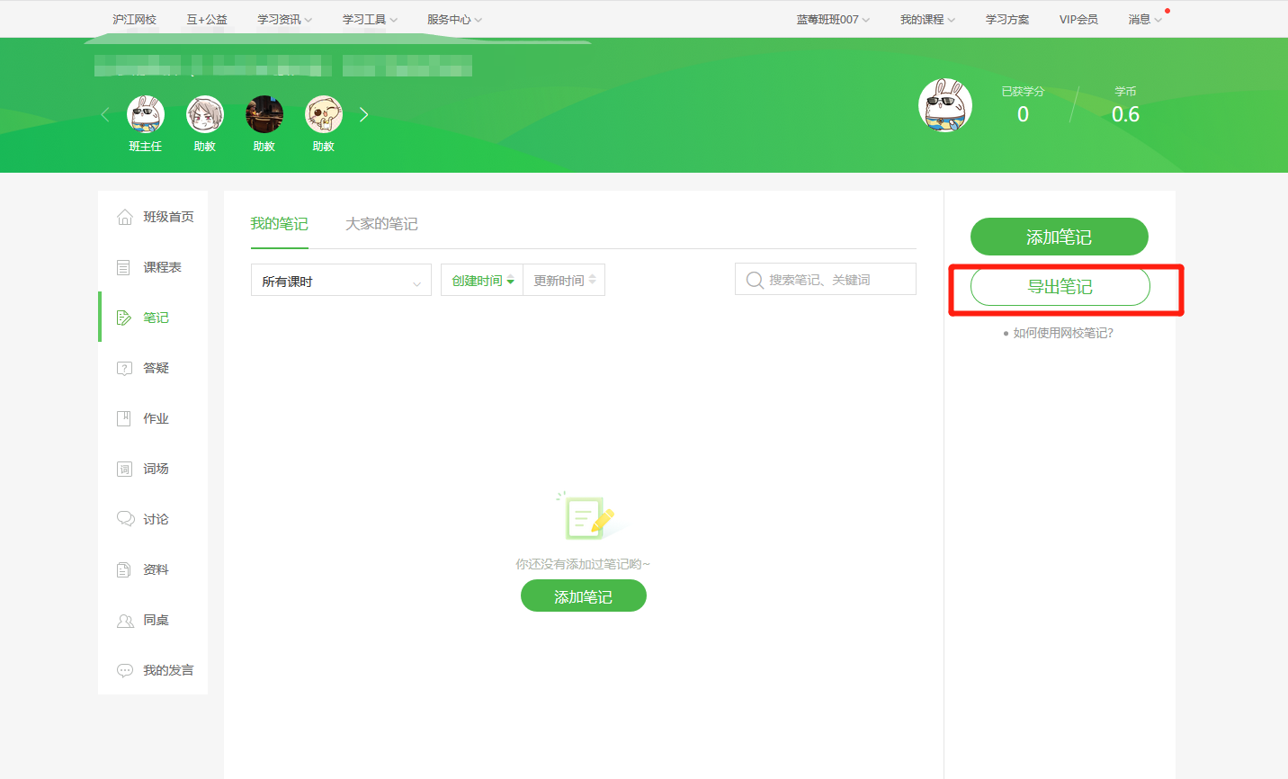
Task: Click the 班主任 rabbit avatar
Action: click(146, 114)
